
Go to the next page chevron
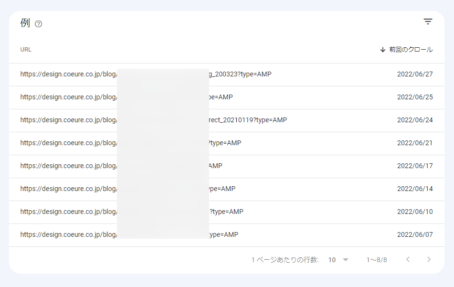(x=429, y=259)
